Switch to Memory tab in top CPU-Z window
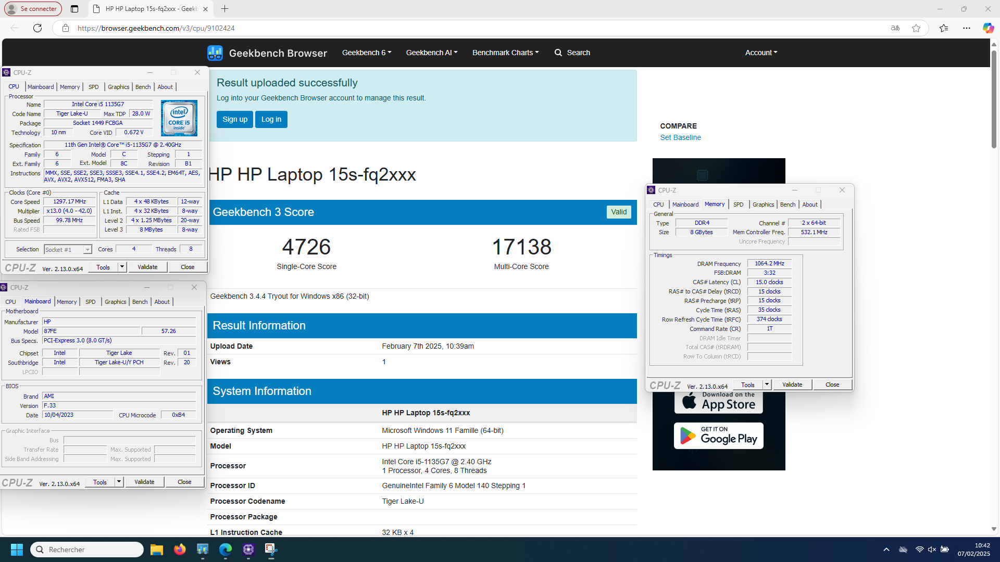 (x=70, y=87)
